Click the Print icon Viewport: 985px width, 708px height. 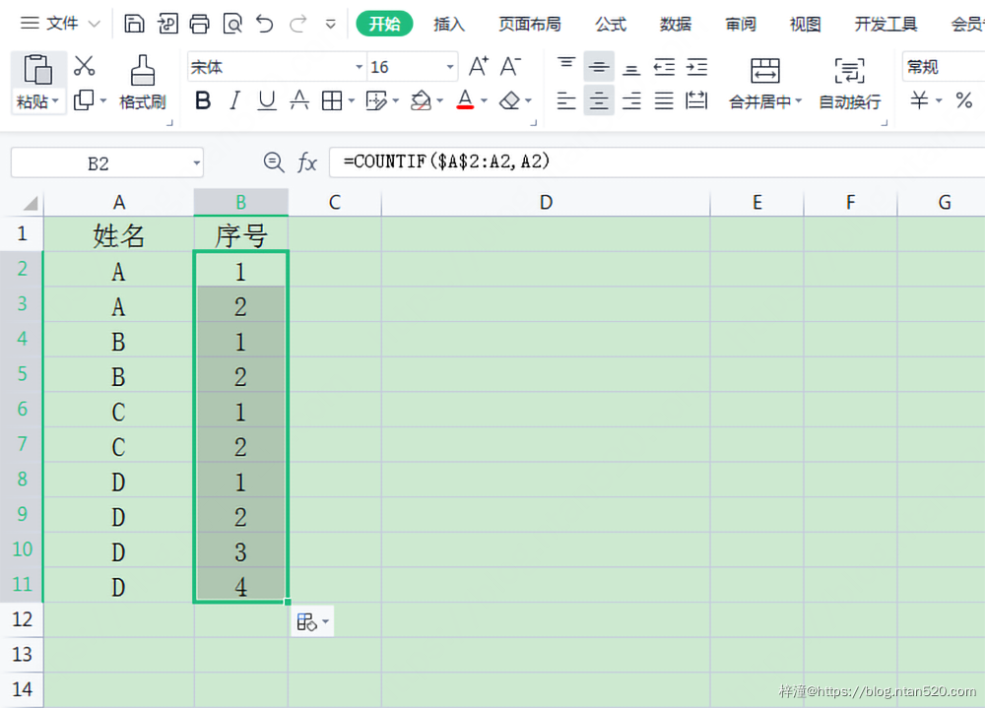coord(199,24)
